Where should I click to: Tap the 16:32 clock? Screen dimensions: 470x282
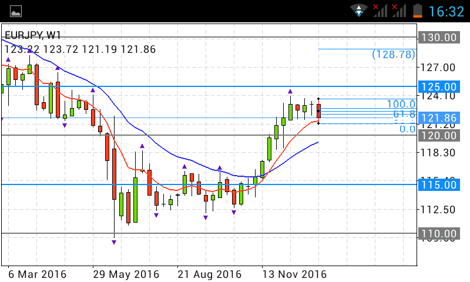coord(446,12)
